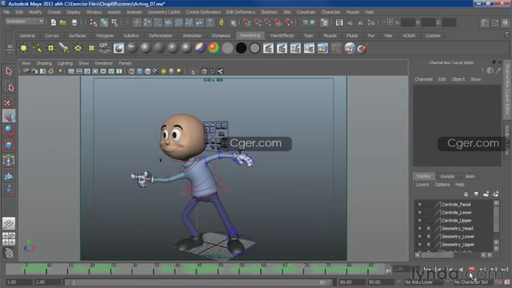The image size is (512, 288).
Task: Open Render View clapper icon on shelf
Action: point(268,48)
